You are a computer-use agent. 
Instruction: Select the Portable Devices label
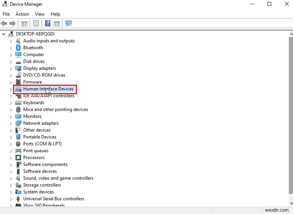40,137
